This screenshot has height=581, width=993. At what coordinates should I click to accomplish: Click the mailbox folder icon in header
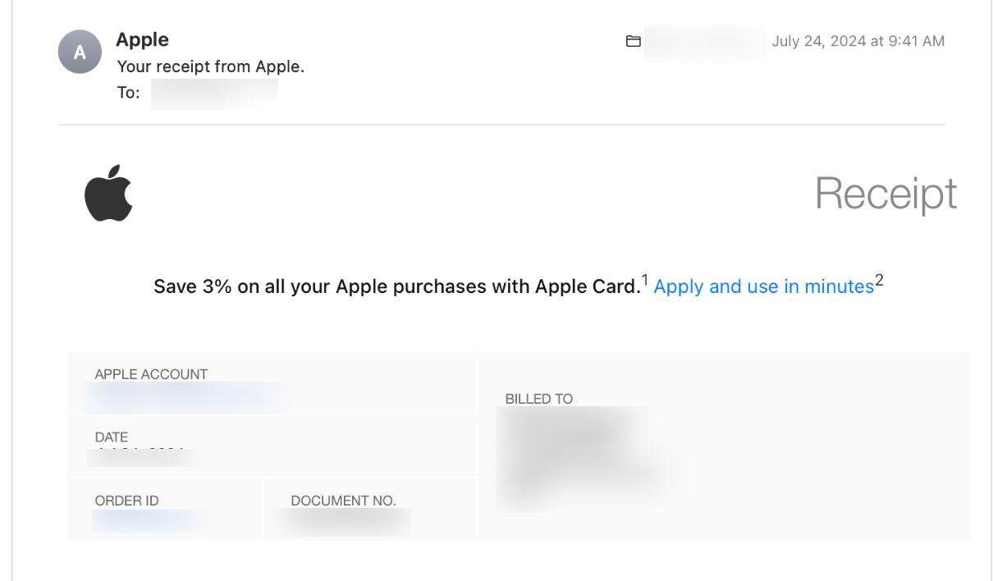[x=633, y=41]
